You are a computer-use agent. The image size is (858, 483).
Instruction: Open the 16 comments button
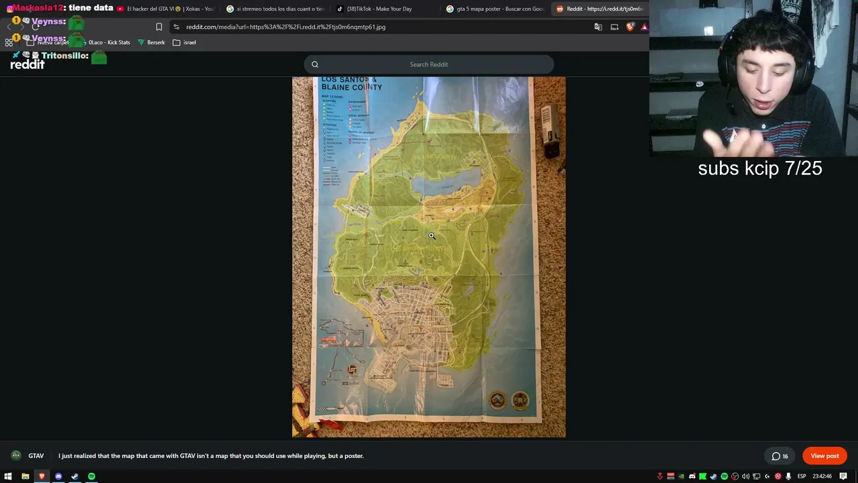tap(780, 456)
